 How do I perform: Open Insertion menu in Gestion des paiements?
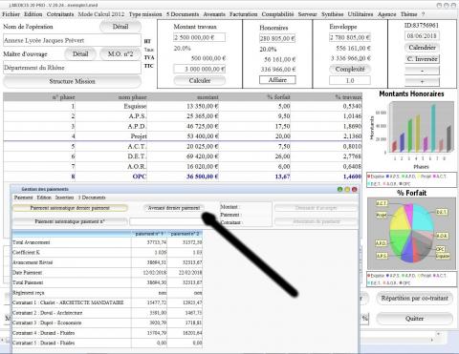(64, 198)
